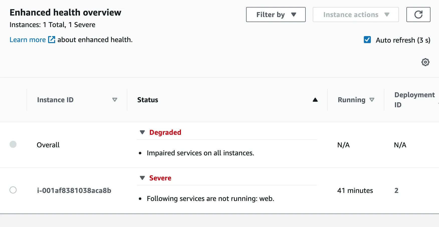Open the table settings gear icon
Image resolution: width=439 pixels, height=227 pixels.
(x=425, y=62)
